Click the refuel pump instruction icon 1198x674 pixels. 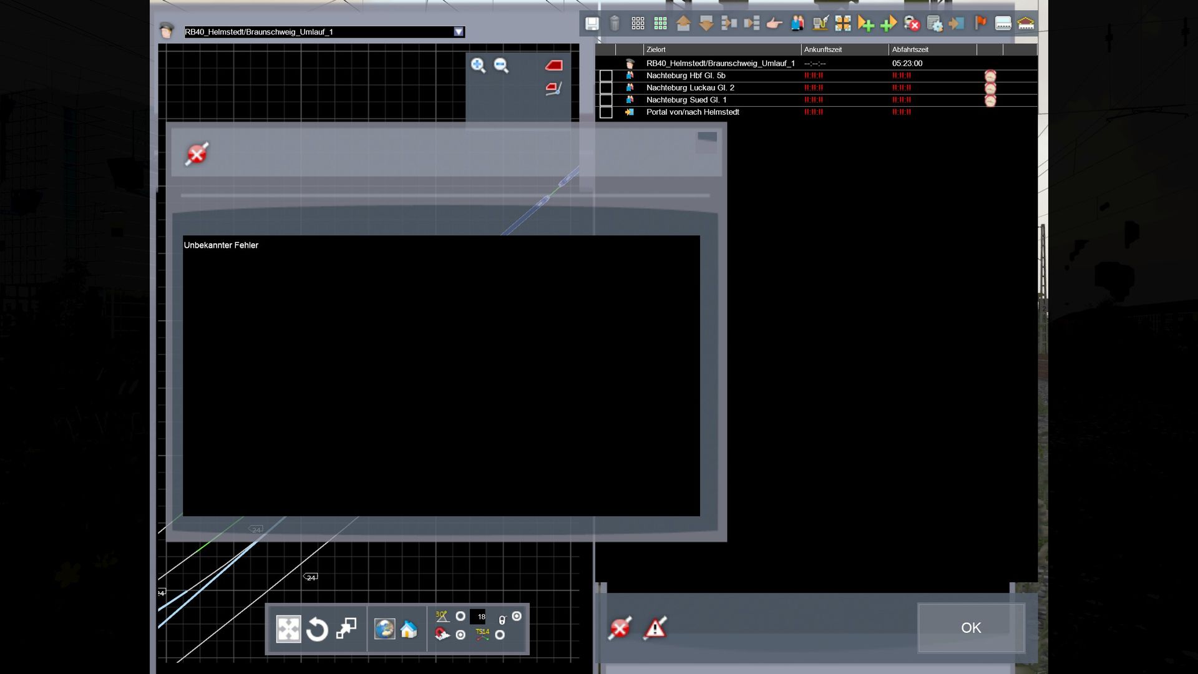(x=820, y=24)
